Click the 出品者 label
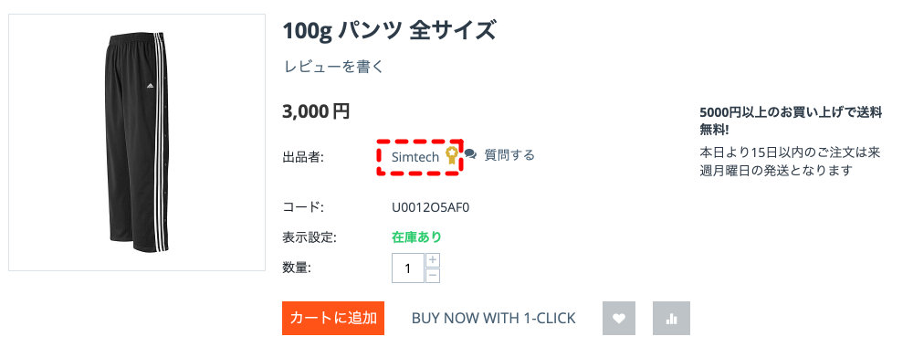913x347 pixels. (x=303, y=156)
